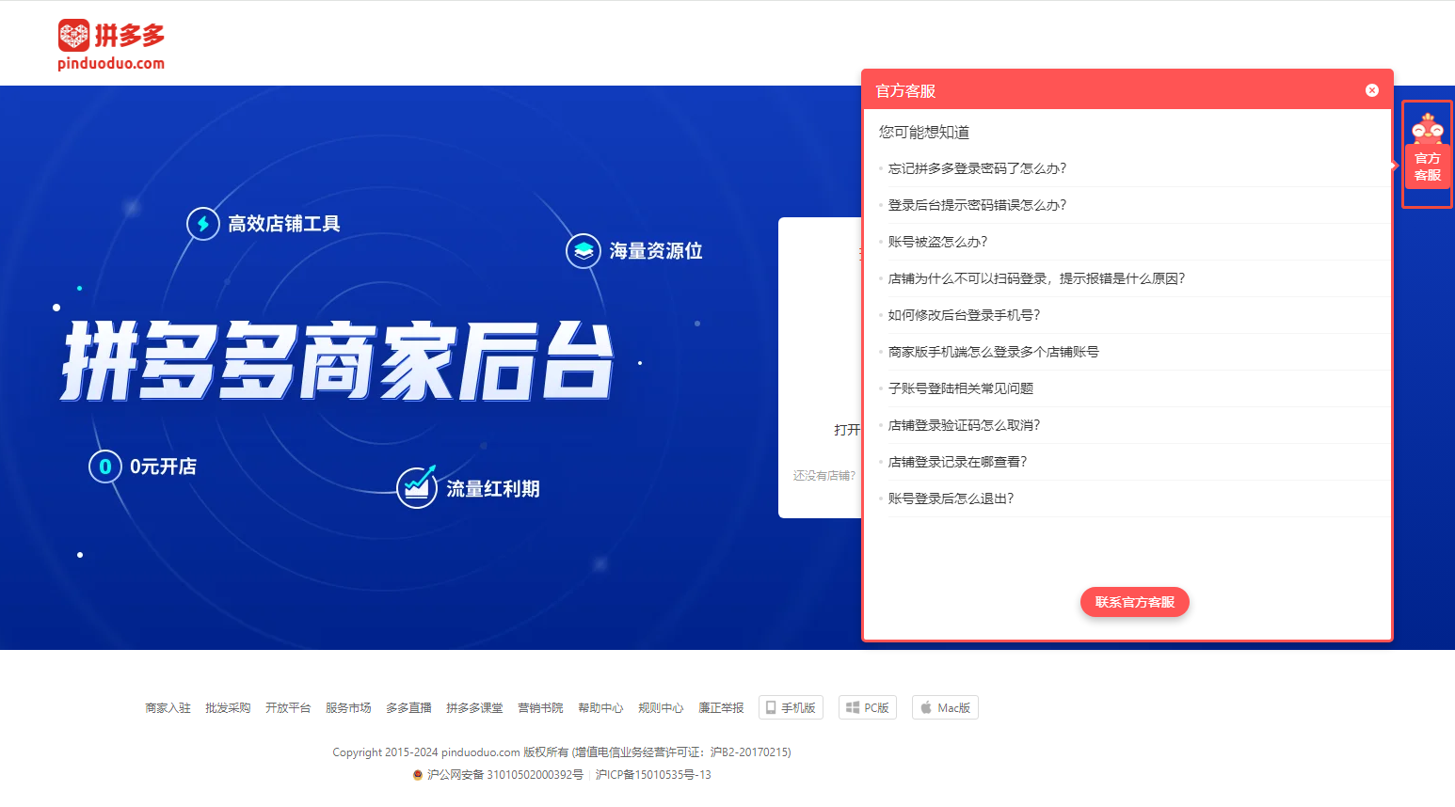Click the 官方客服 panel title
The height and width of the screenshot is (807, 1455).
(905, 91)
